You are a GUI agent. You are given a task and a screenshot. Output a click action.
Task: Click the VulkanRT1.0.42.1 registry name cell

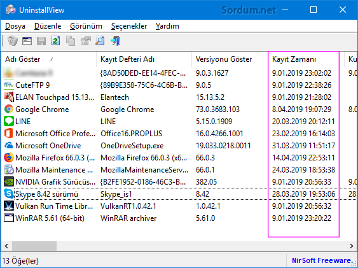(128, 206)
